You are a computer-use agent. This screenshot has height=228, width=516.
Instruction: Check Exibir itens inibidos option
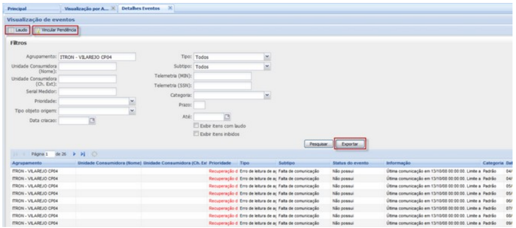pyautogui.click(x=197, y=133)
